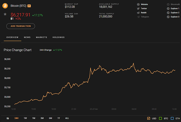Open the Reddit link
Image resolution: width=181 pixels, height=122 pixels.
[x=144, y=13]
